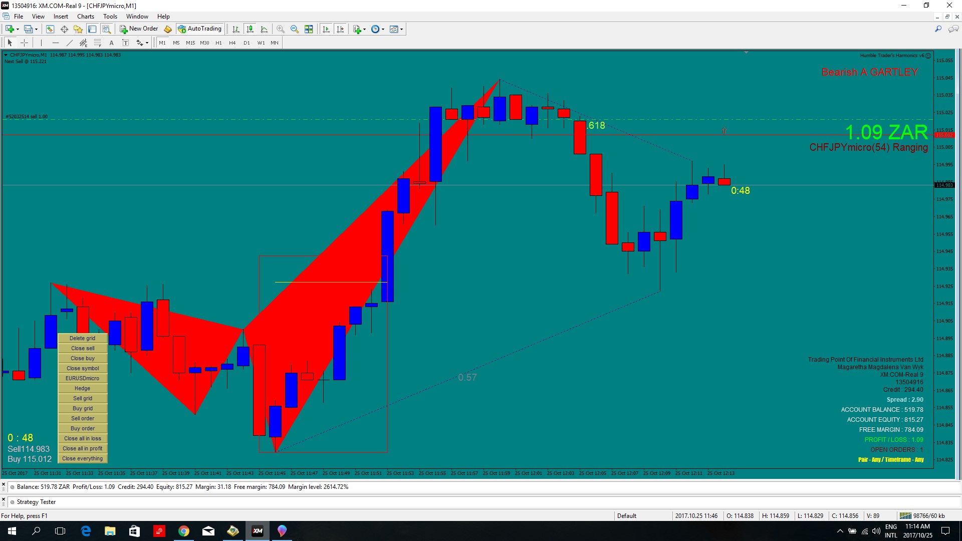Screen dimensions: 962x541
Task: Zoom out of the chart
Action: click(x=295, y=29)
